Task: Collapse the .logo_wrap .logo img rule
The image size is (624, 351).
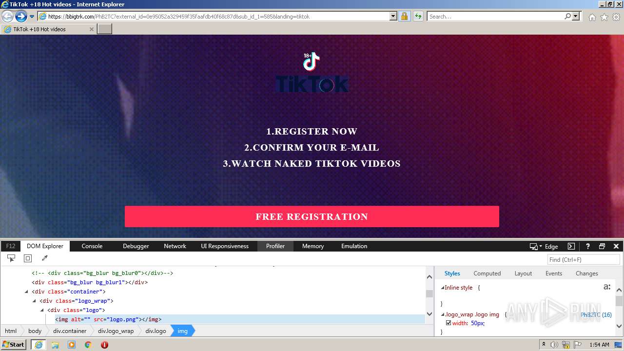Action: click(x=443, y=314)
